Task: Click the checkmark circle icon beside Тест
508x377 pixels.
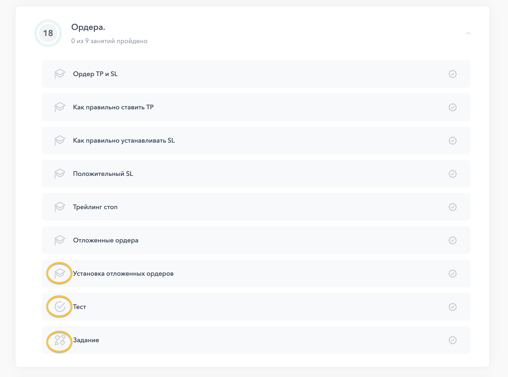Action: click(x=59, y=306)
